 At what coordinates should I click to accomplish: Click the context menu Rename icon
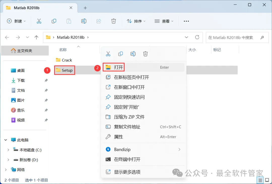point(133,54)
